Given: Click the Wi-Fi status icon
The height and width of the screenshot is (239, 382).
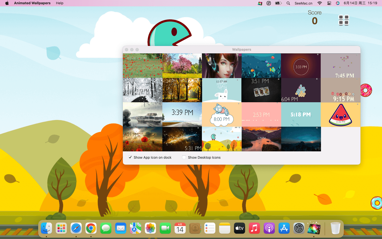Looking at the screenshot, I should pyautogui.click(x=319, y=3).
